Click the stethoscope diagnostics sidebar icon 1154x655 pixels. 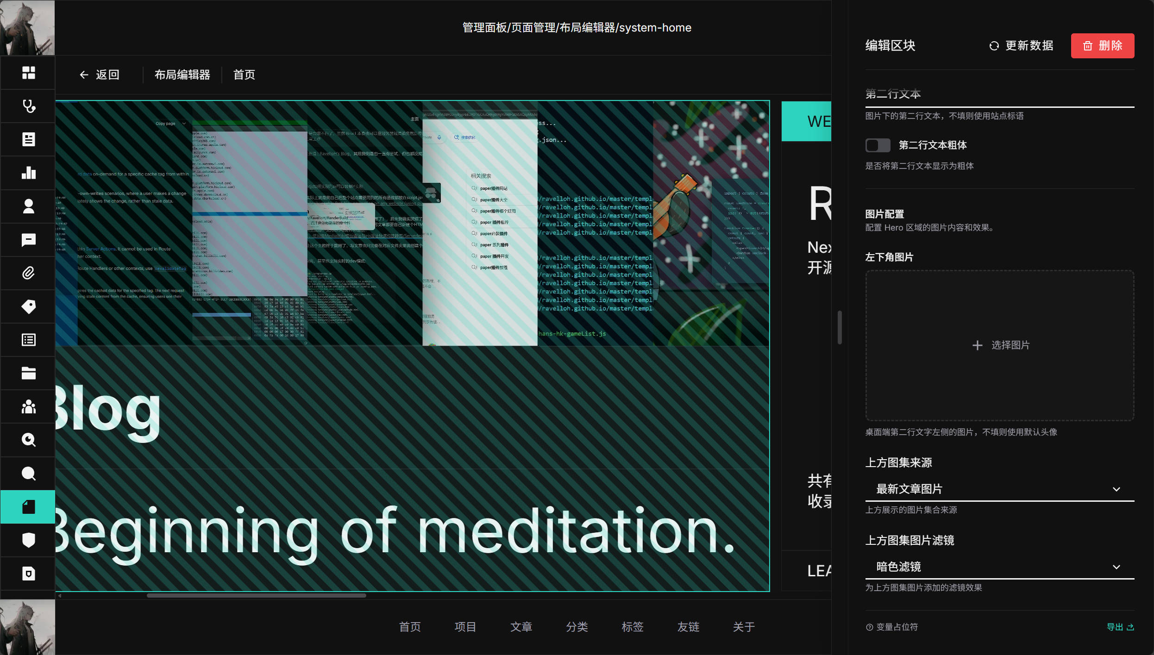tap(28, 106)
